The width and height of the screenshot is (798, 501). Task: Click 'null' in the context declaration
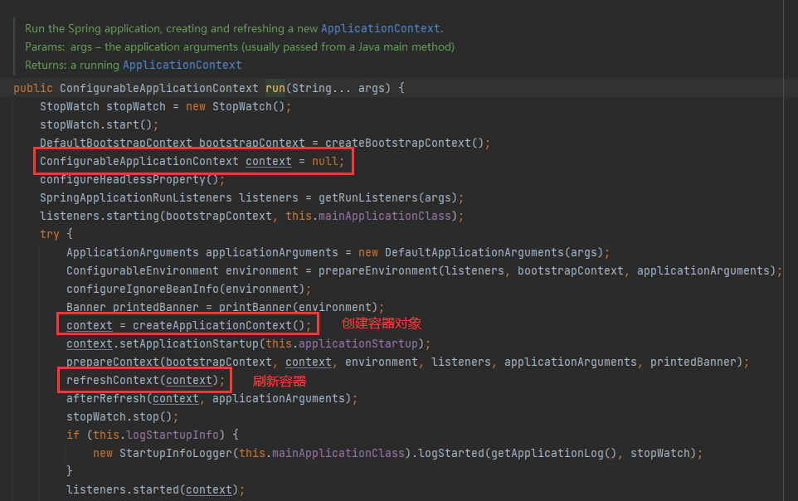[324, 162]
